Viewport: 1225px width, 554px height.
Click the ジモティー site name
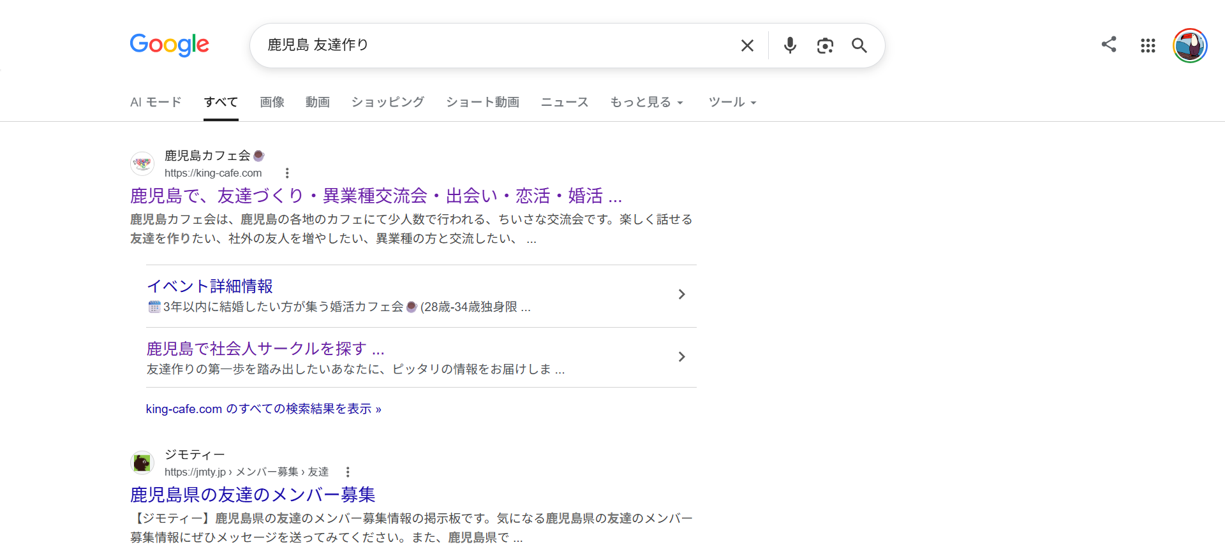click(195, 455)
